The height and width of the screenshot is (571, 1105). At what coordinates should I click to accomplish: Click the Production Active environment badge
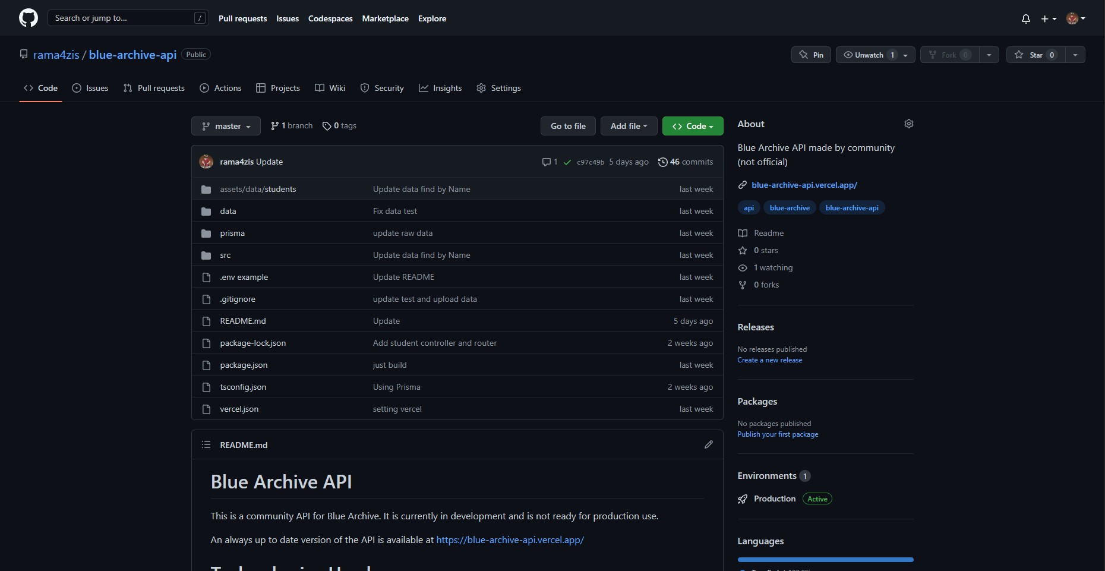point(817,499)
